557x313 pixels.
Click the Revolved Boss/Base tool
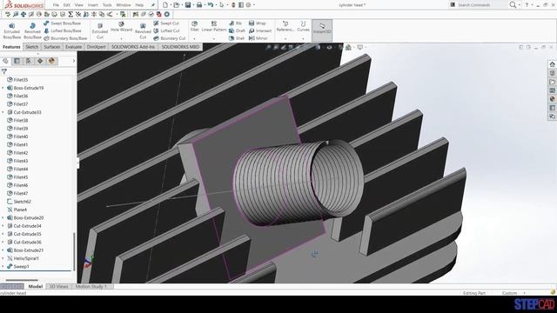click(x=32, y=30)
